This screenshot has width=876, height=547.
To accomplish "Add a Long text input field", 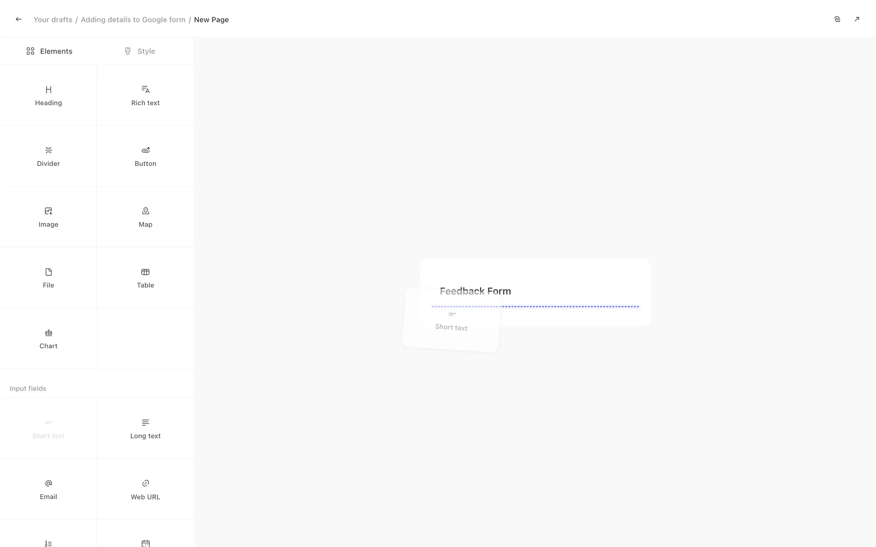I will [145, 428].
